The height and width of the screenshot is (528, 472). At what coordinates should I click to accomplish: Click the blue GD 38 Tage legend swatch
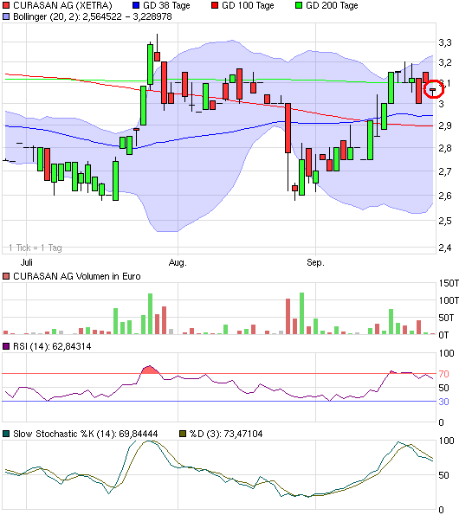136,5
